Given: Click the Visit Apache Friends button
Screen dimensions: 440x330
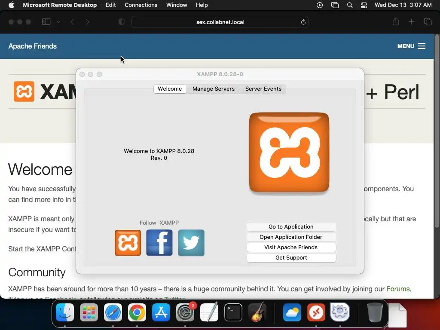Looking at the screenshot, I should 291,247.
